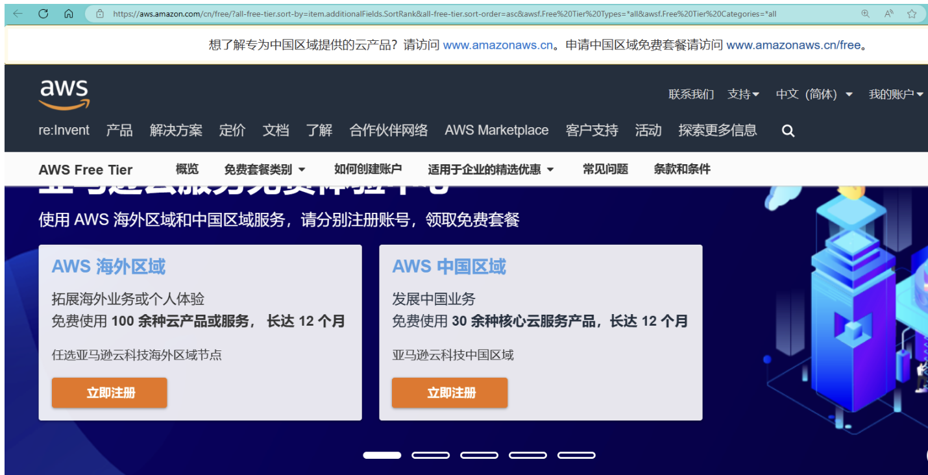Expand the 免费套餐类别 dropdown
The image size is (928, 475).
pyautogui.click(x=264, y=169)
